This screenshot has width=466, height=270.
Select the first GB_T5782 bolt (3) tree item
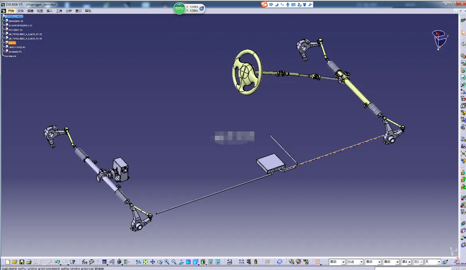pyautogui.click(x=25, y=34)
